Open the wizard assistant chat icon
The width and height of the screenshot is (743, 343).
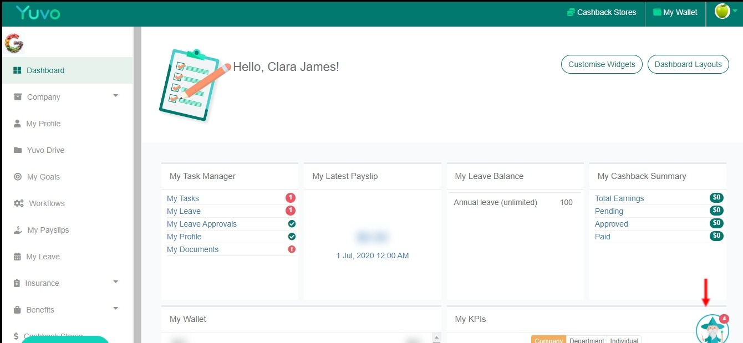(712, 330)
